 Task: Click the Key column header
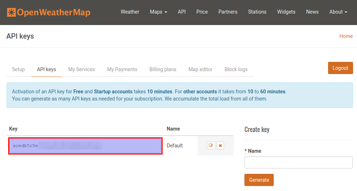pyautogui.click(x=13, y=129)
